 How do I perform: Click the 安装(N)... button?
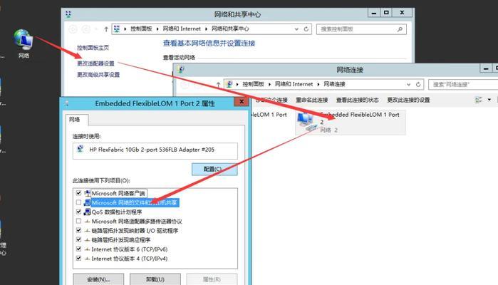[98, 279]
